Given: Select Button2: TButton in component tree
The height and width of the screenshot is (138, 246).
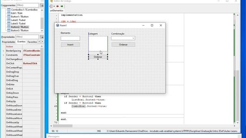Looking at the screenshot, I should coord(20,27).
